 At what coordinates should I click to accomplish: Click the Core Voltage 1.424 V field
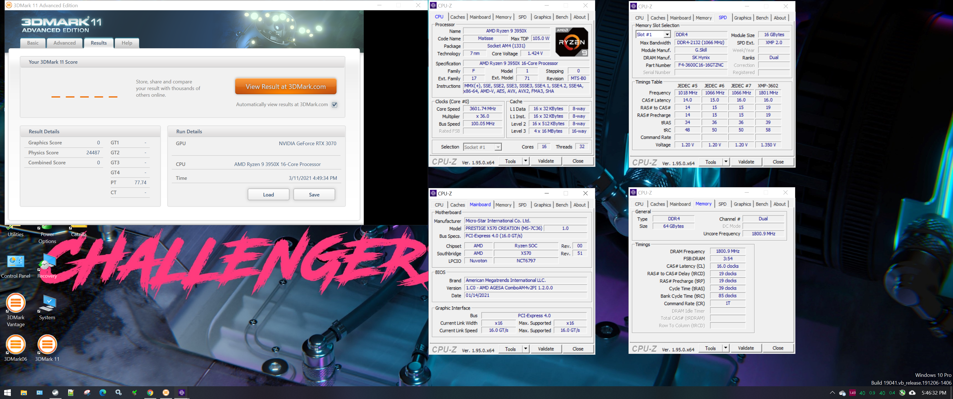pyautogui.click(x=535, y=53)
